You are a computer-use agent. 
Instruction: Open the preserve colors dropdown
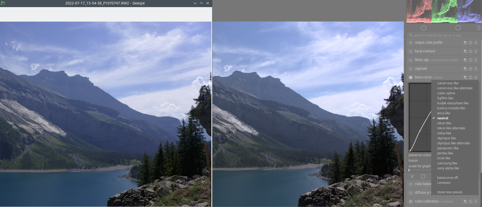pos(420,155)
